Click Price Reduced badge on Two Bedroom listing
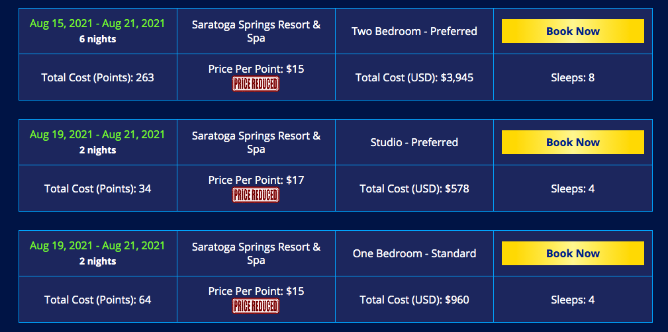The height and width of the screenshot is (332, 668). [x=256, y=84]
